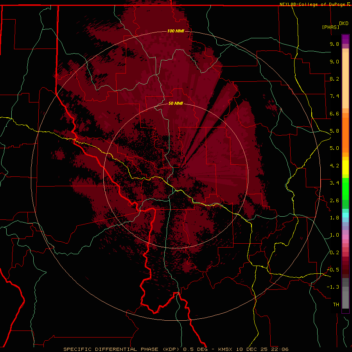Click the 5.8 value on color scale

pyautogui.click(x=334, y=131)
